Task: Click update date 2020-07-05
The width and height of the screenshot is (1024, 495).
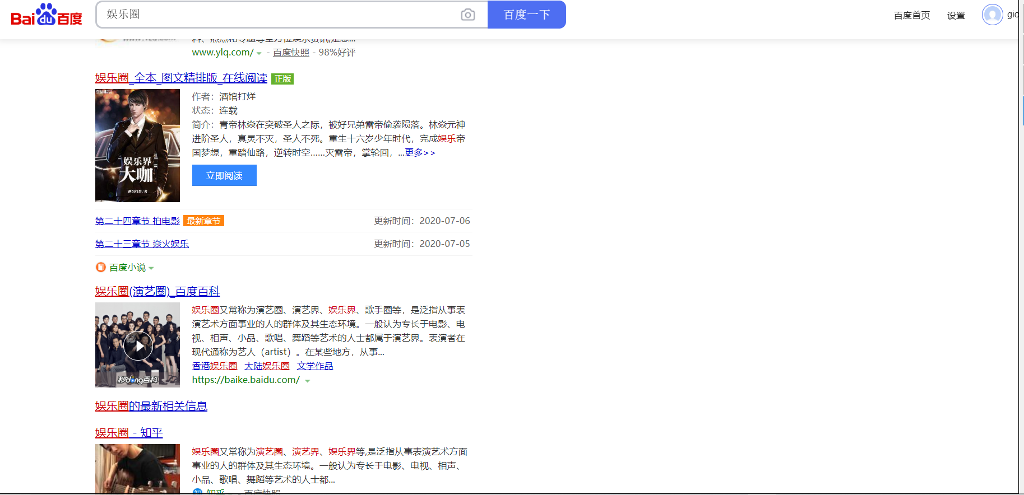Action: (x=444, y=244)
